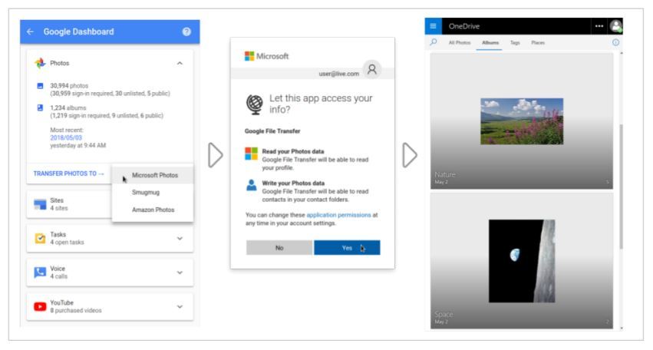Image resolution: width=653 pixels, height=350 pixels.
Task: Click the albums count icon
Action: click(x=40, y=108)
